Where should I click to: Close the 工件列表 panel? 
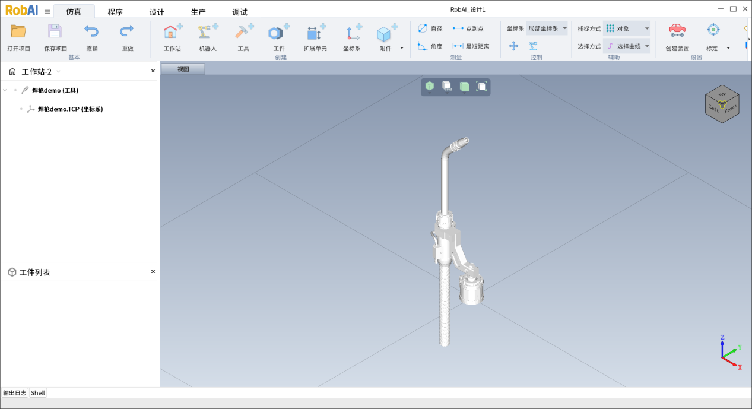[153, 272]
